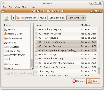This screenshot has width=105, height=91.
Task: Sort files using Name column arrow
Action: point(78,25)
